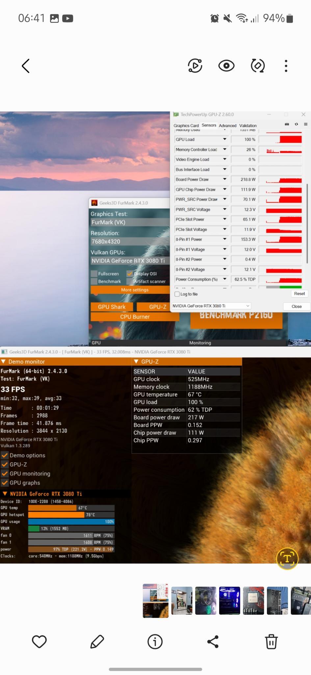
Task: Tap the yellow extract text icon
Action: [x=287, y=559]
